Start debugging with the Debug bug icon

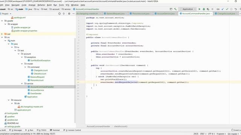coord(204,9)
